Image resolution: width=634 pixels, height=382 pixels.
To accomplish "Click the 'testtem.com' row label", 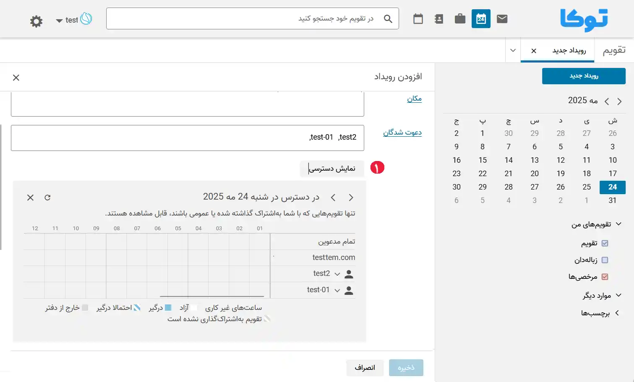I will [334, 257].
